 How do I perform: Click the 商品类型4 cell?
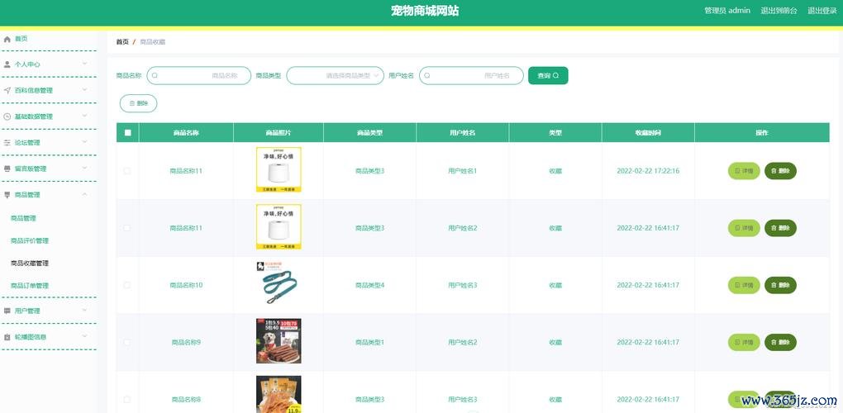coord(370,285)
